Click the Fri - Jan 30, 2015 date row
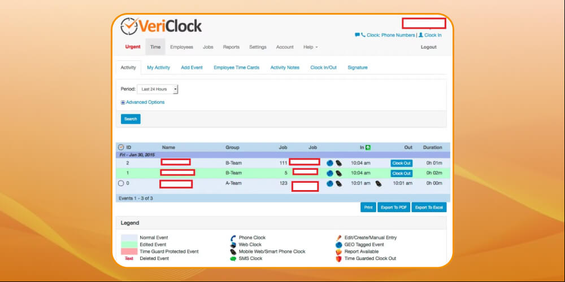 [x=283, y=155]
